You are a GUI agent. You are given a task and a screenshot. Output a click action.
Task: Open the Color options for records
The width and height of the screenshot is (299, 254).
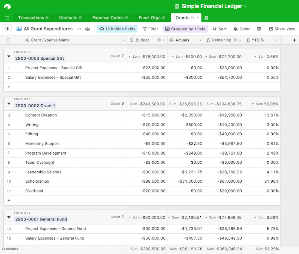(242, 29)
